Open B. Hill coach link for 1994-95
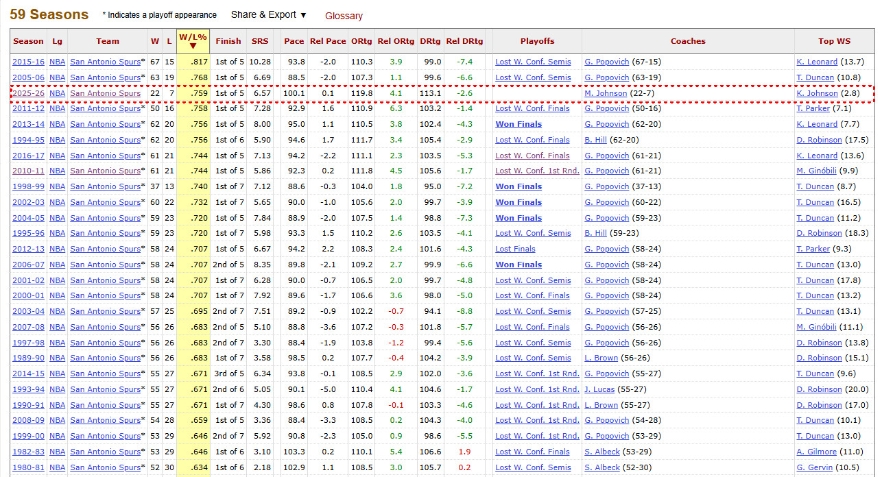This screenshot has width=882, height=477. (x=596, y=140)
